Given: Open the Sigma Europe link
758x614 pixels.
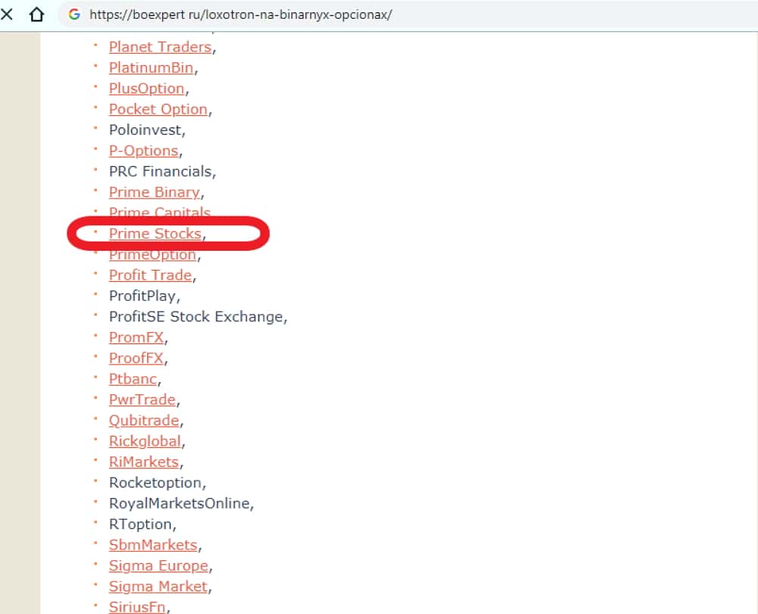Looking at the screenshot, I should 158,566.
